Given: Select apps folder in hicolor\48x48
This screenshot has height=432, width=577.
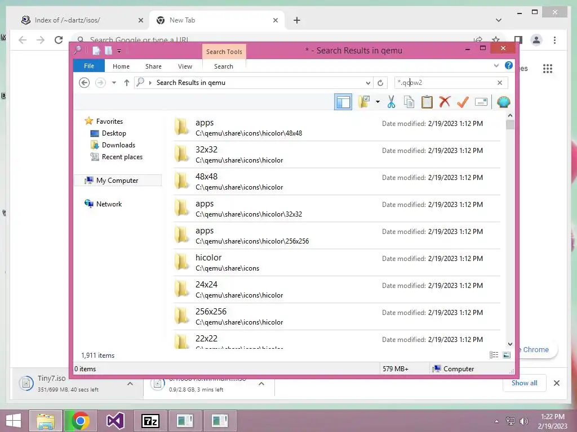Looking at the screenshot, I should point(337,128).
